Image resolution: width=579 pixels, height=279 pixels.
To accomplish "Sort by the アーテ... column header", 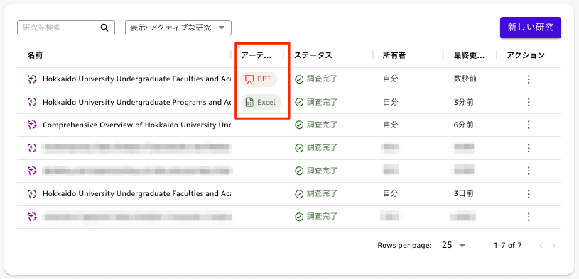I will [x=256, y=55].
